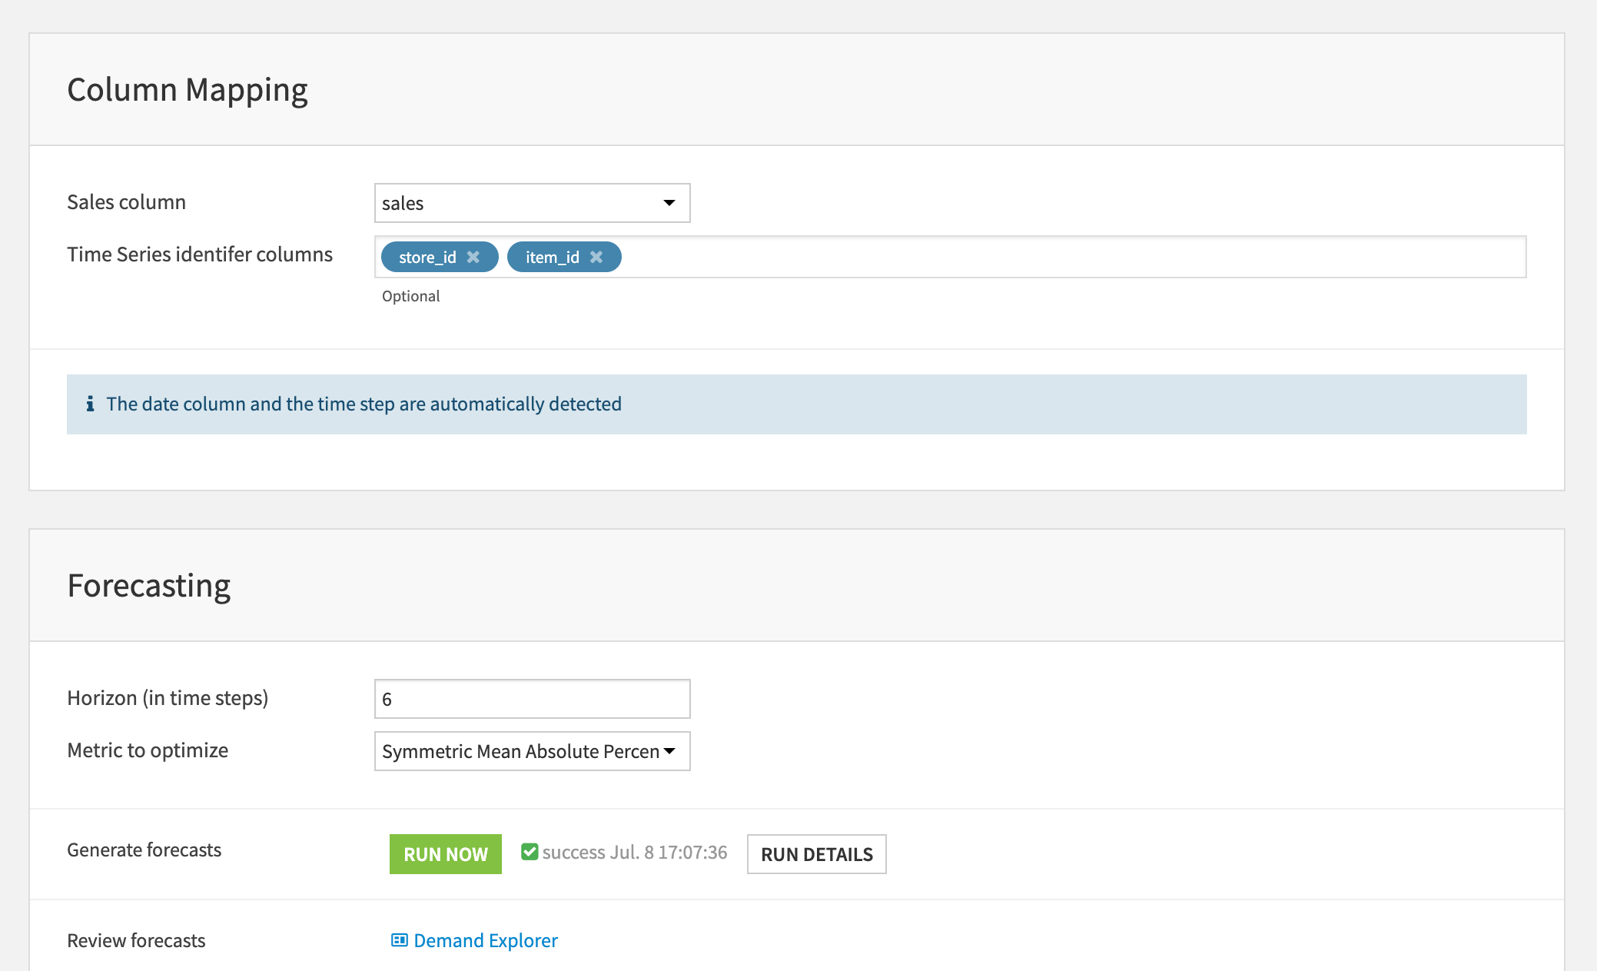The height and width of the screenshot is (971, 1597).
Task: Click the green success checkmark icon
Action: tap(529, 851)
